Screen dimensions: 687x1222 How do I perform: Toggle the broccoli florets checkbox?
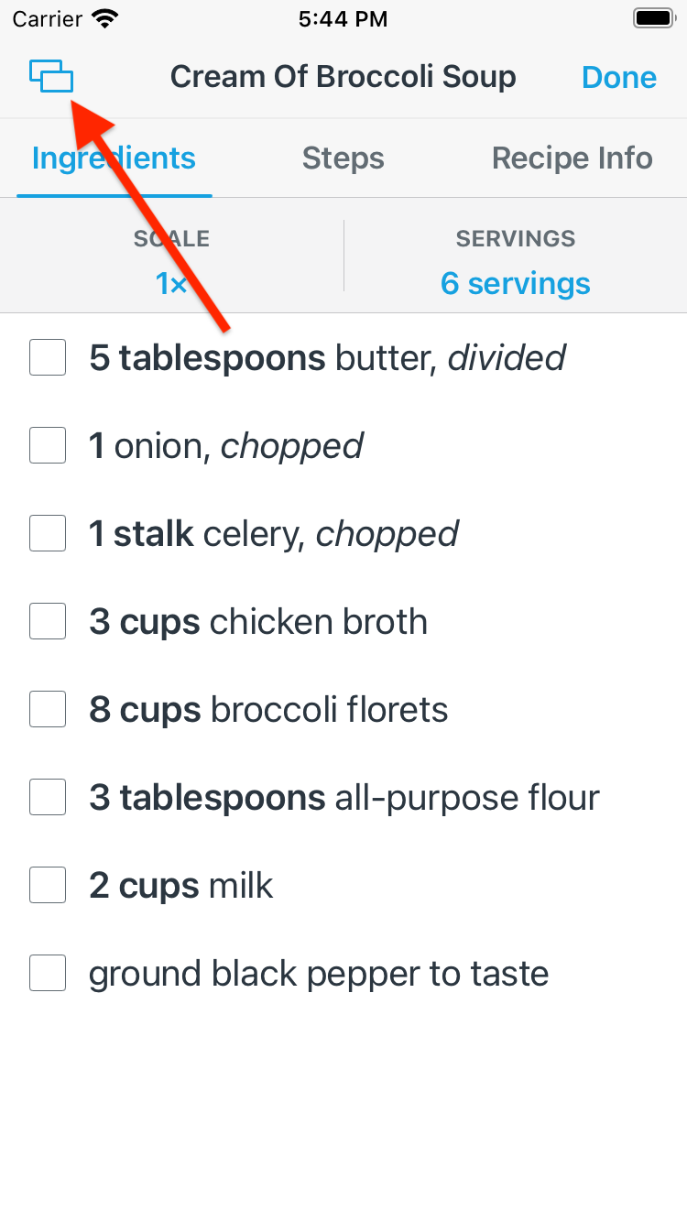tap(48, 709)
